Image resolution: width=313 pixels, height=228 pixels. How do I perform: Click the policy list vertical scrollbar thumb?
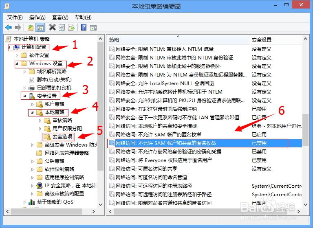[305, 129]
